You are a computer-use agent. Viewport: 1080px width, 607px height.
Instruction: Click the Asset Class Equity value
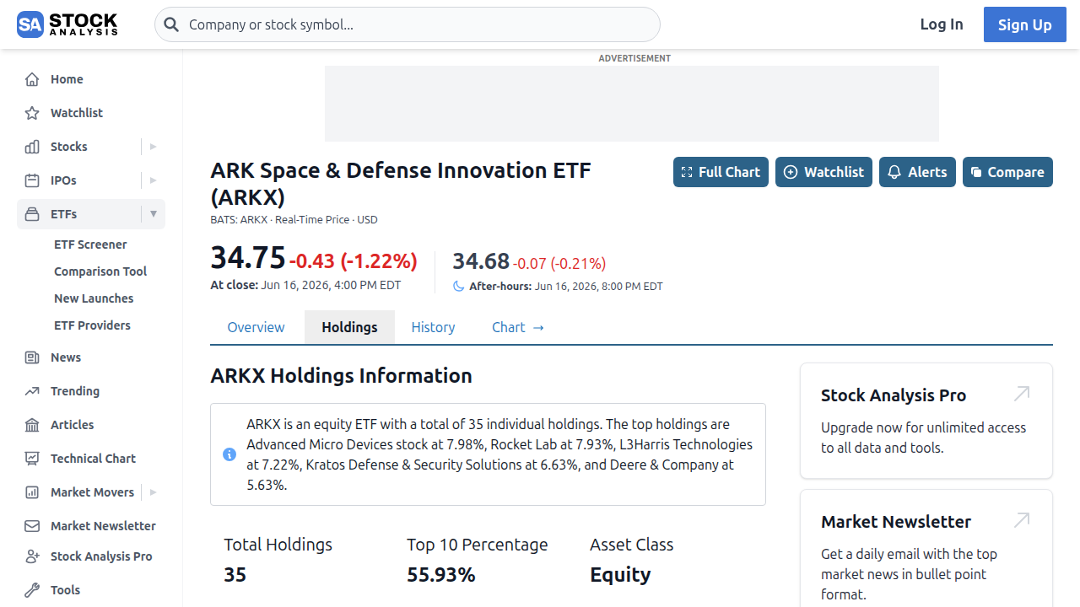pyautogui.click(x=620, y=575)
